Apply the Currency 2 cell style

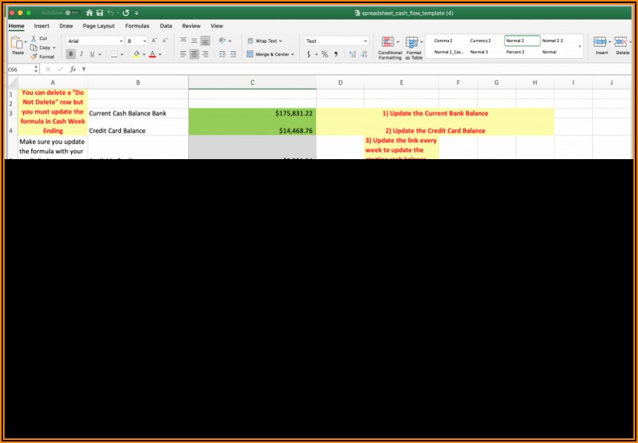point(480,41)
